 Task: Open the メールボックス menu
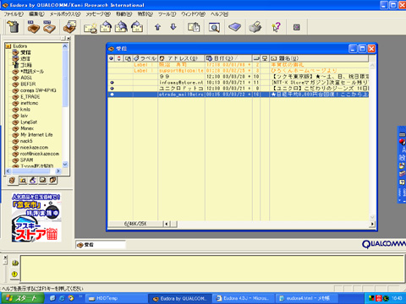tap(65, 14)
